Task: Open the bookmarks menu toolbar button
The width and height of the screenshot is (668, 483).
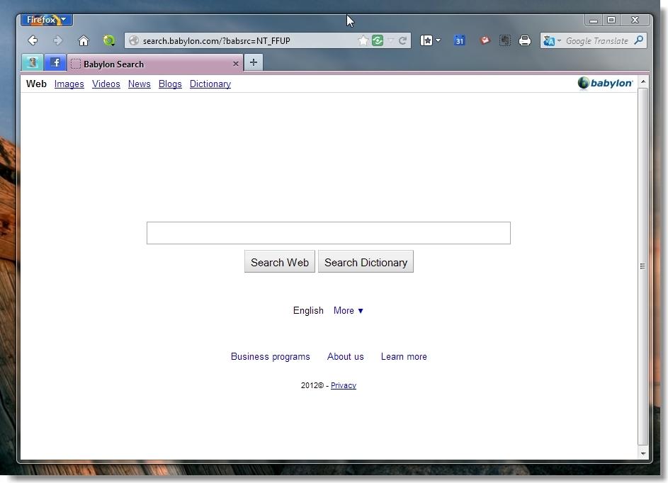Action: [x=426, y=40]
